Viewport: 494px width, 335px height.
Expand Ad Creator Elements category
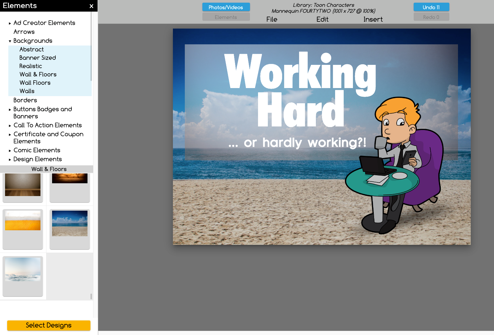pos(10,23)
